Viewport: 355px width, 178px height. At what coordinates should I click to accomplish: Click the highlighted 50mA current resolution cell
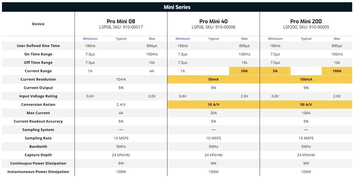tap(213, 79)
